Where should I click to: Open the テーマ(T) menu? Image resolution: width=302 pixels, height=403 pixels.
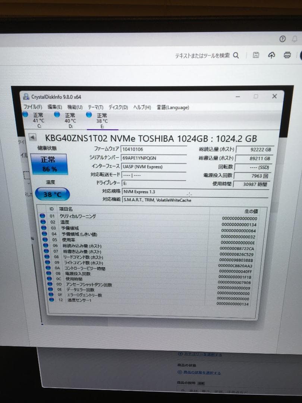(x=95, y=107)
